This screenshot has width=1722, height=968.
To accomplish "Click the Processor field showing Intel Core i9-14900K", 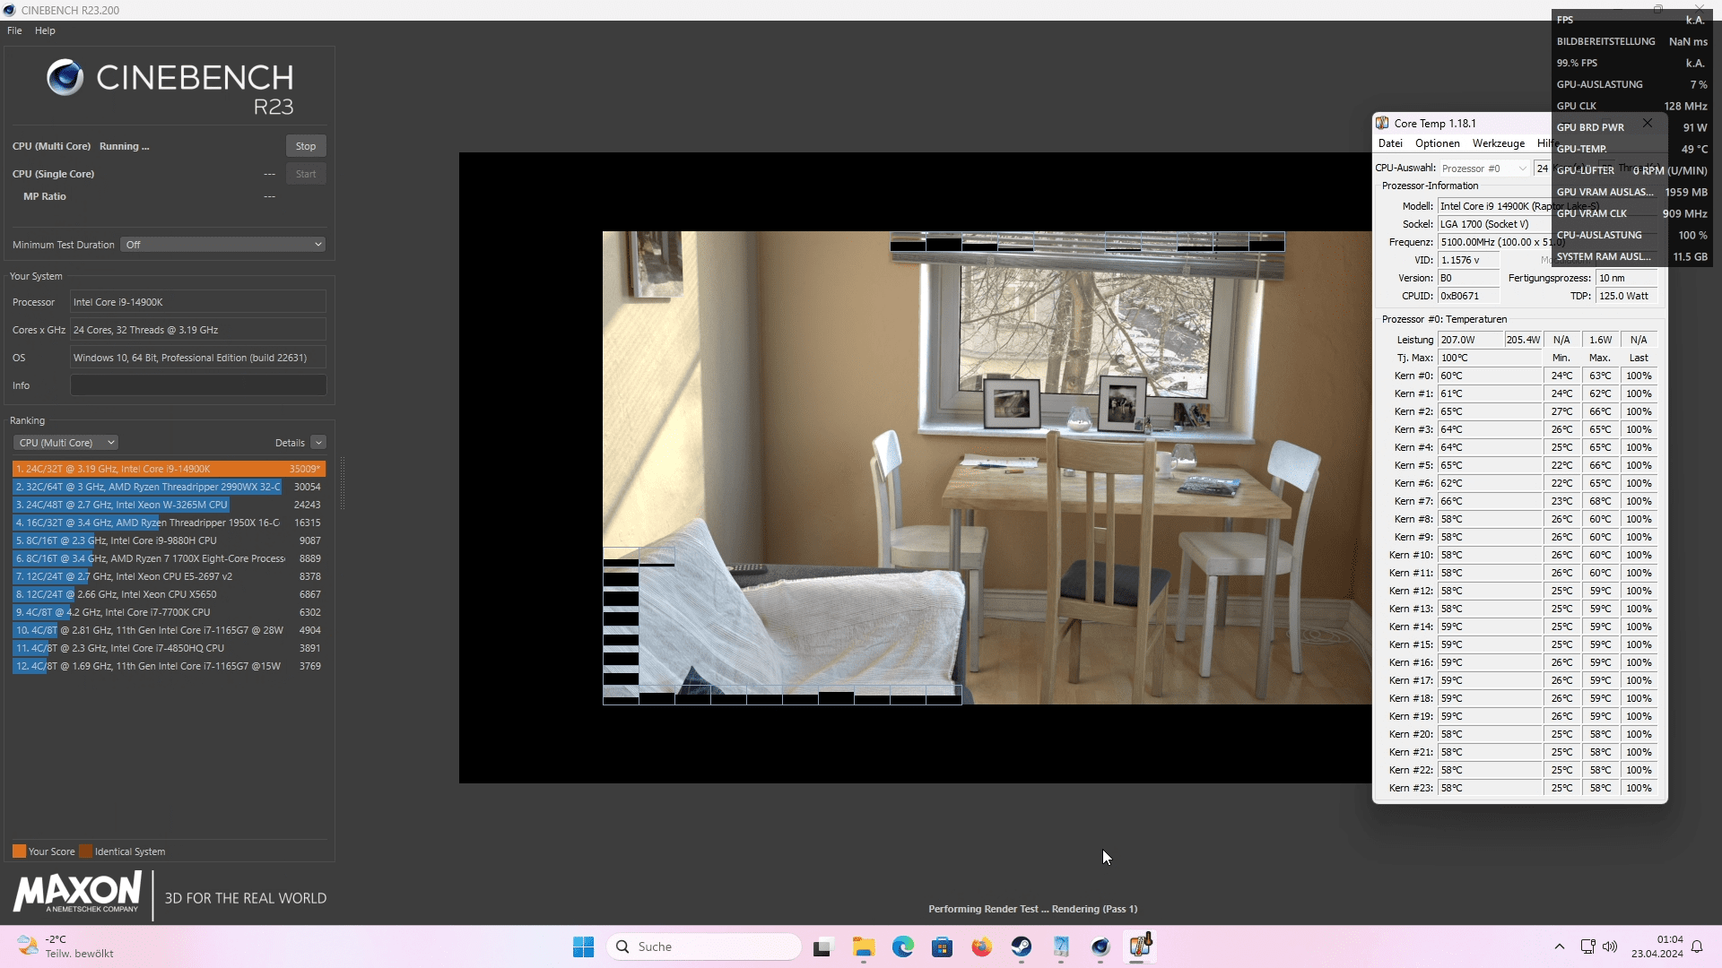I will pos(198,302).
